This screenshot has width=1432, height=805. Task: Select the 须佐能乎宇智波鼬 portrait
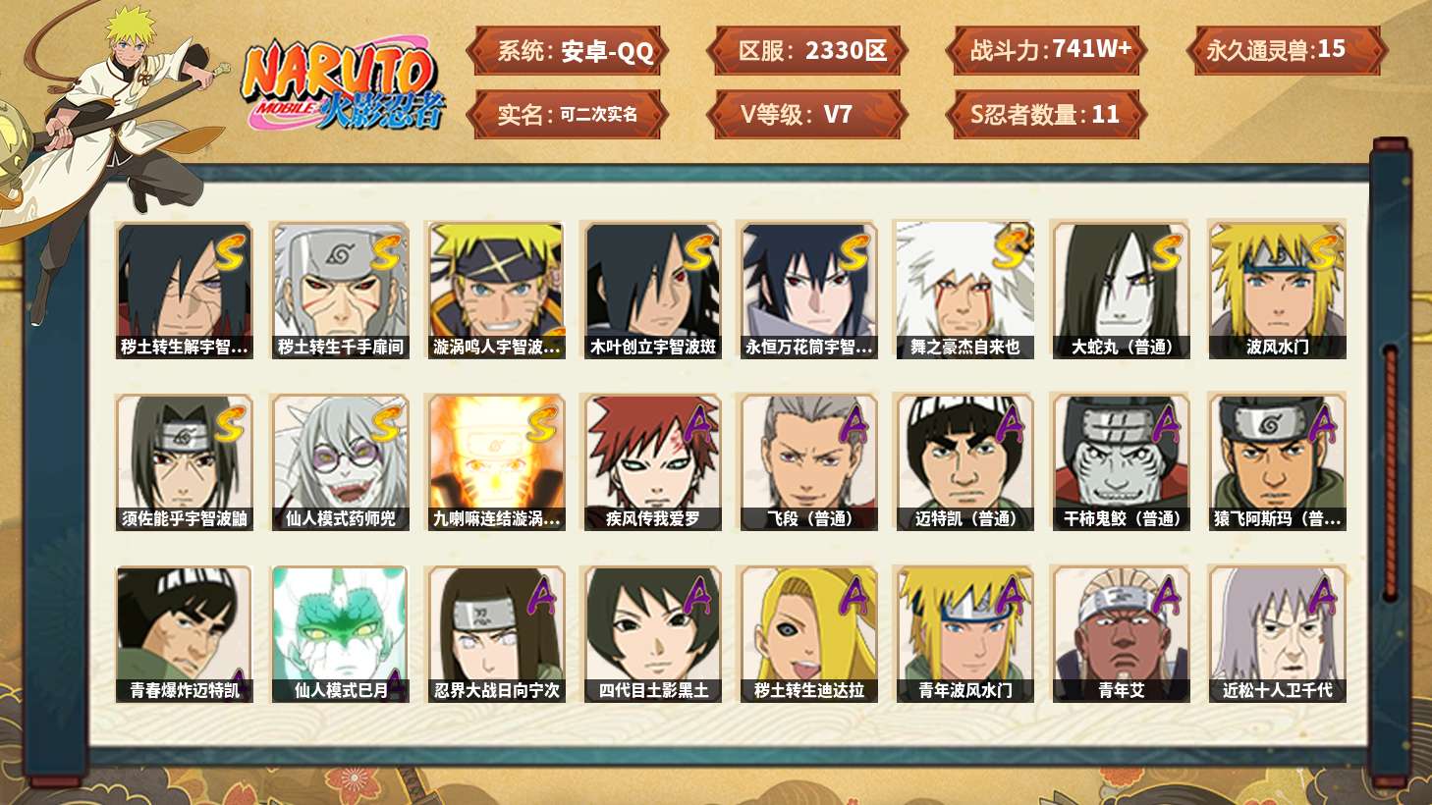coord(184,462)
